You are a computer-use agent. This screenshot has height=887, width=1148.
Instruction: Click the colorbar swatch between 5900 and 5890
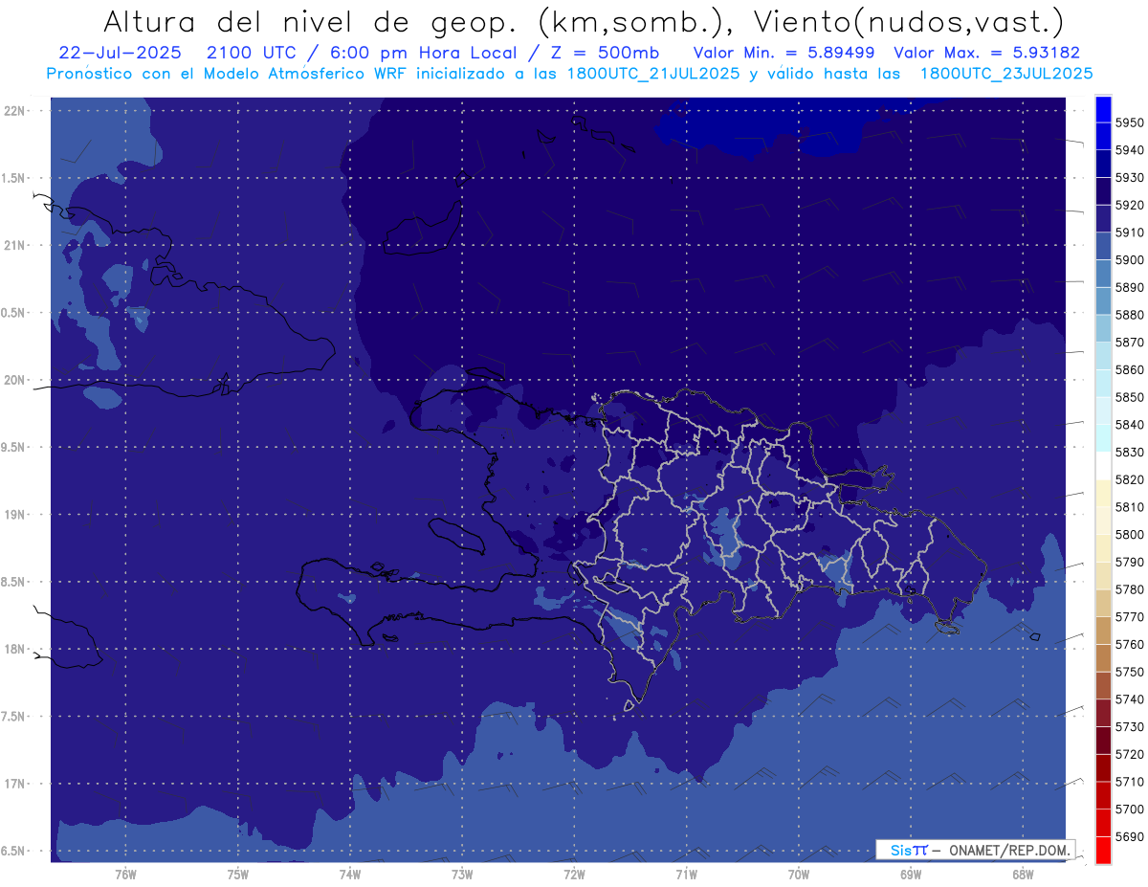(1102, 274)
